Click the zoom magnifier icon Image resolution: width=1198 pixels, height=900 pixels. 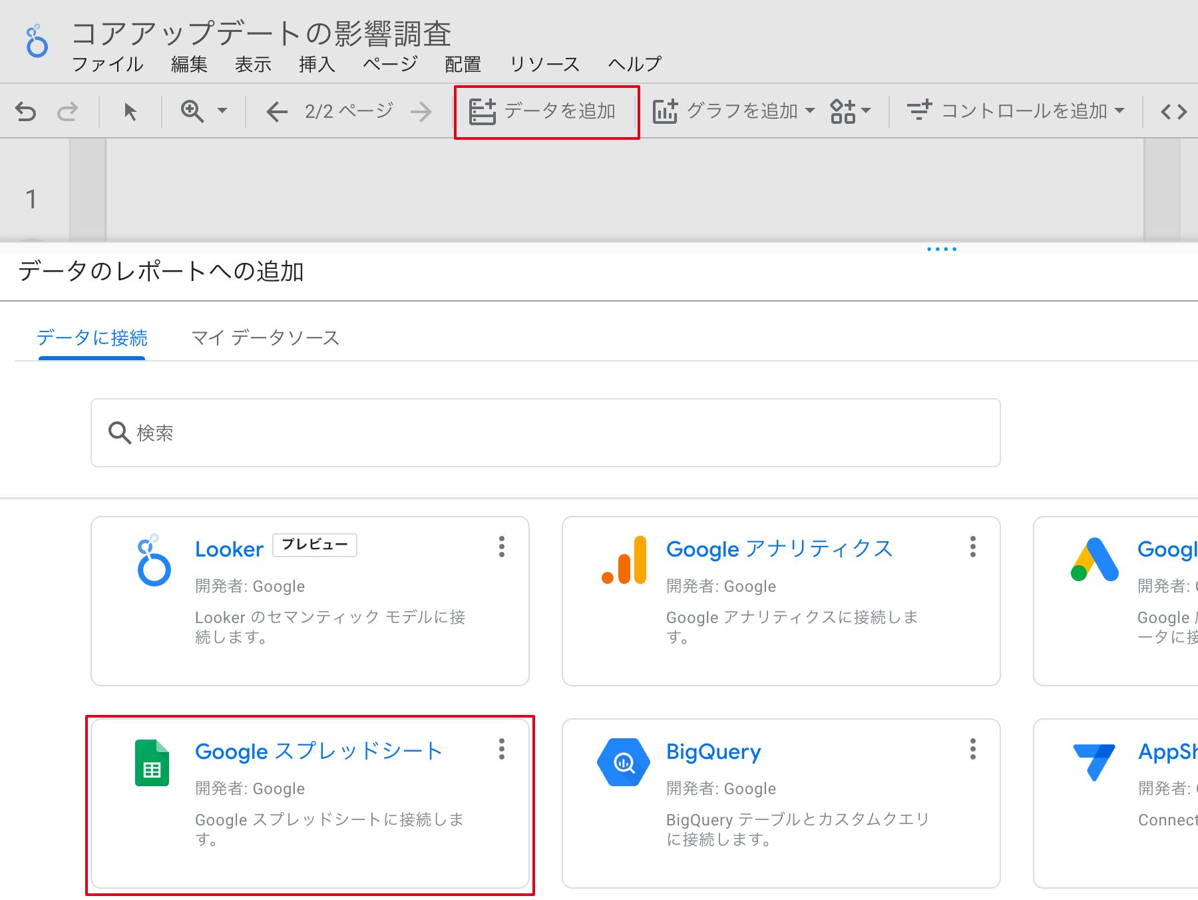coord(192,111)
